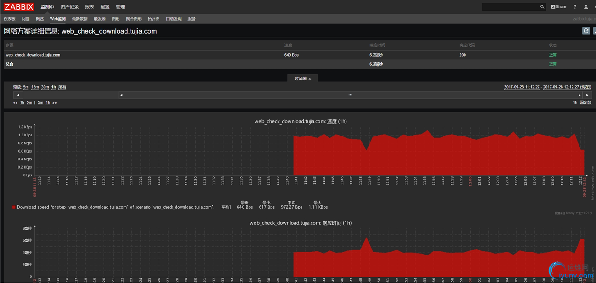596x283 pixels.
Task: Set zoom to 1h
Action: 54,87
